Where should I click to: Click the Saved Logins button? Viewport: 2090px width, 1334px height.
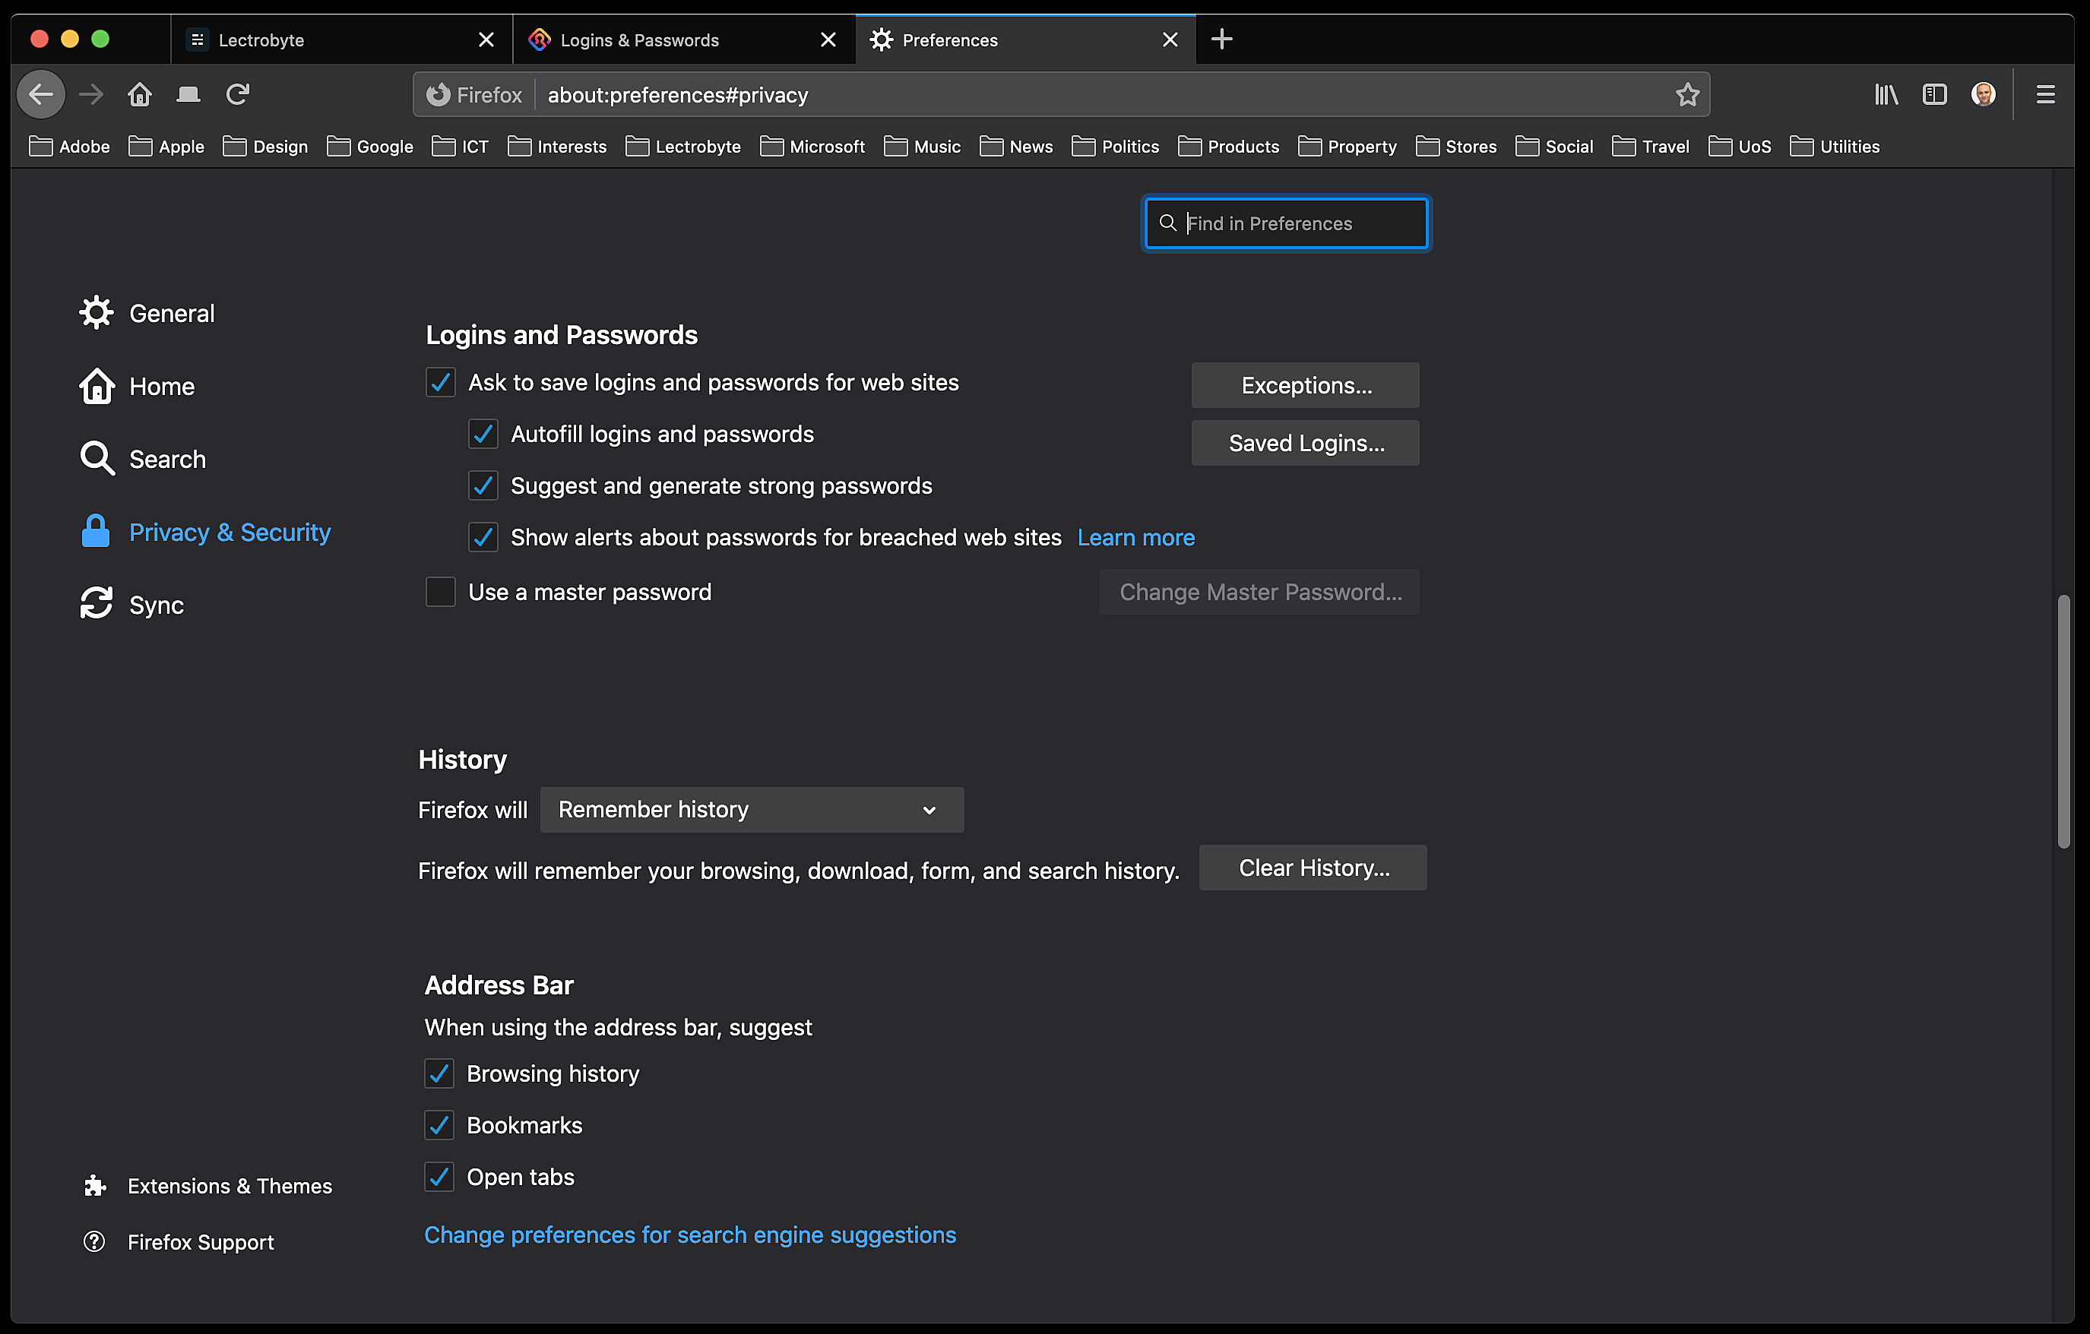1304,443
